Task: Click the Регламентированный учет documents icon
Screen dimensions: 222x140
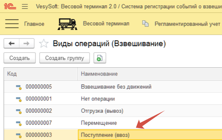Action: tap(145, 24)
